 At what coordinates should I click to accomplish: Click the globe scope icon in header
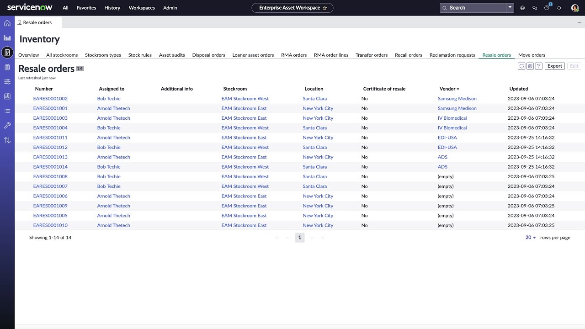tap(522, 8)
